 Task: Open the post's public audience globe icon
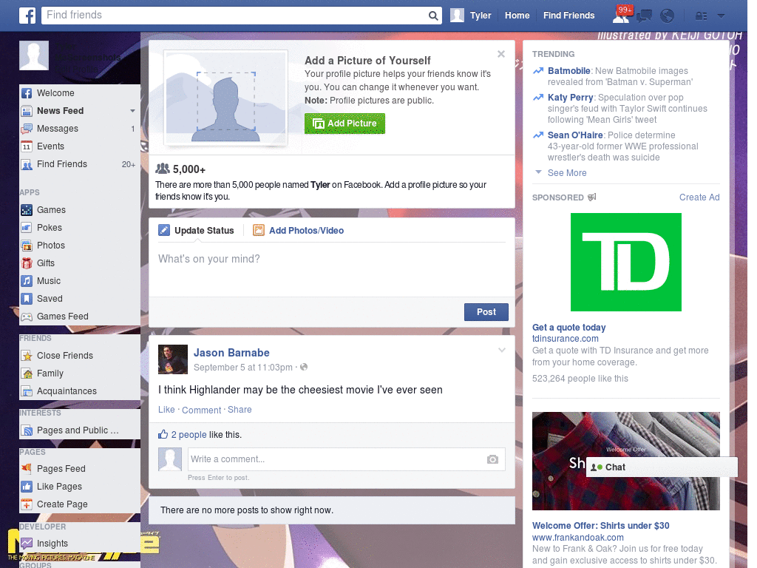tap(304, 367)
